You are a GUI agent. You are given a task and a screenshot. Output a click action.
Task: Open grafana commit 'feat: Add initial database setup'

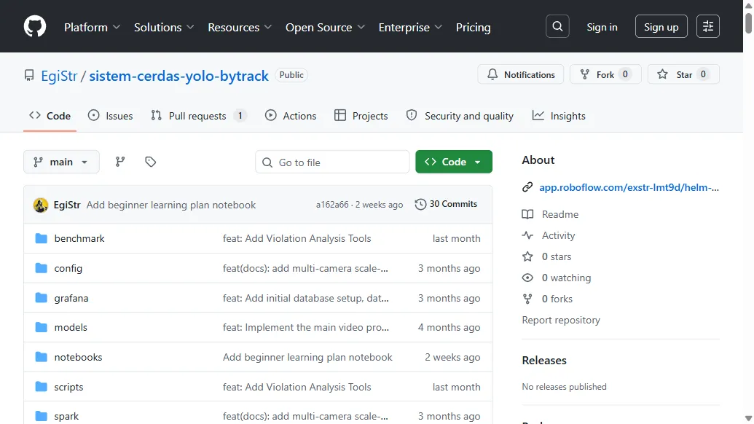click(306, 298)
